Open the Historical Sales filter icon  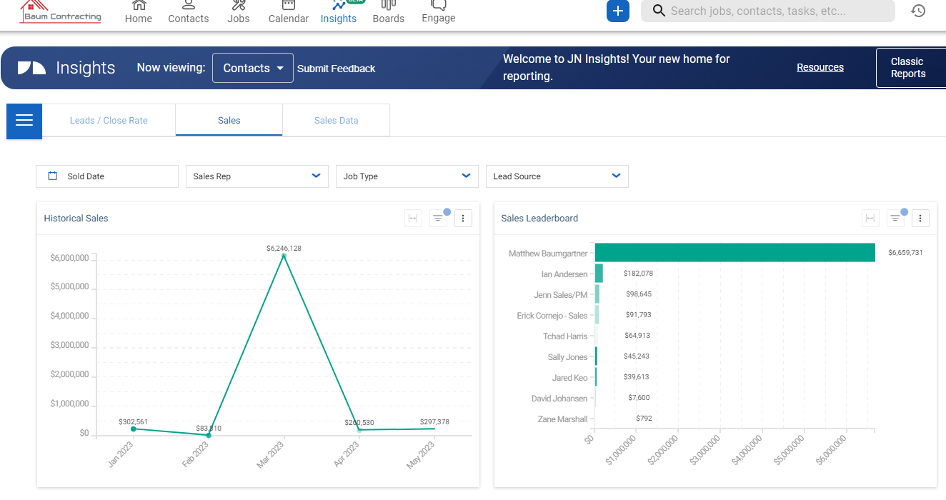click(438, 219)
